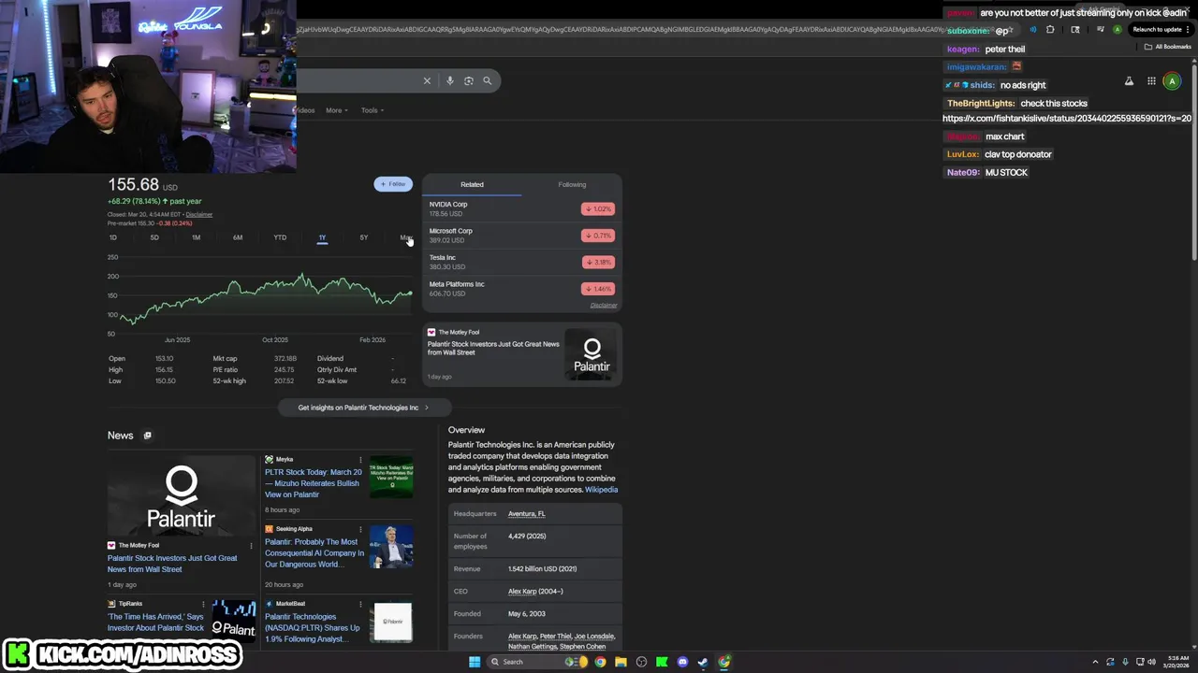Open PLTR Stock Today Mizuho article
Screen dimensions: 1198x673
(x=313, y=483)
